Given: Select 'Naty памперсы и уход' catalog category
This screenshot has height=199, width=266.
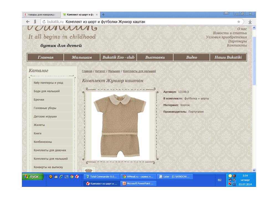Looking at the screenshot, I should [52, 83].
